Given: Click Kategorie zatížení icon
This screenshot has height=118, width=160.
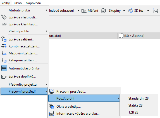Looking at the screenshot, I should [x=4, y=60].
